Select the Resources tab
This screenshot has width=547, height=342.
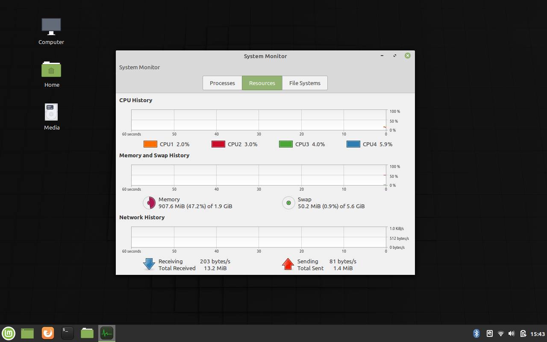[262, 83]
